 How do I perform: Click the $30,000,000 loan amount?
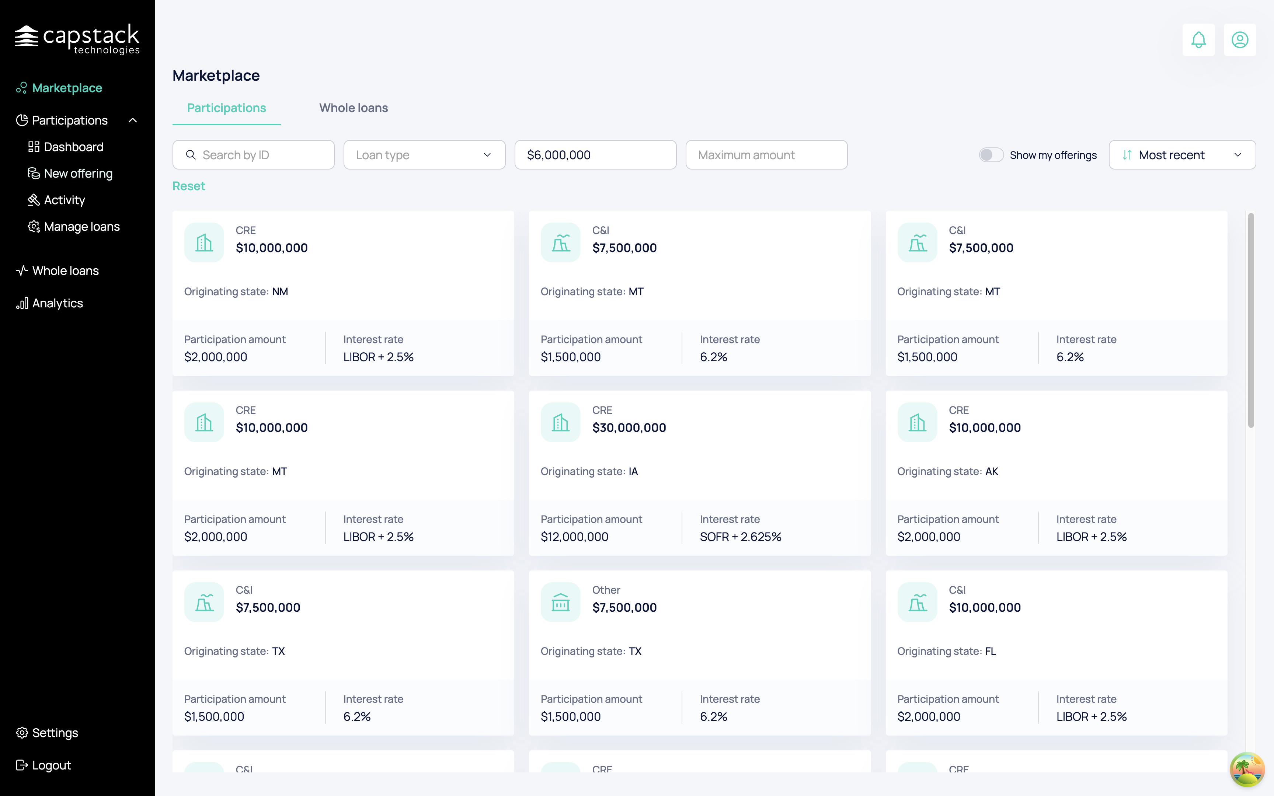629,427
